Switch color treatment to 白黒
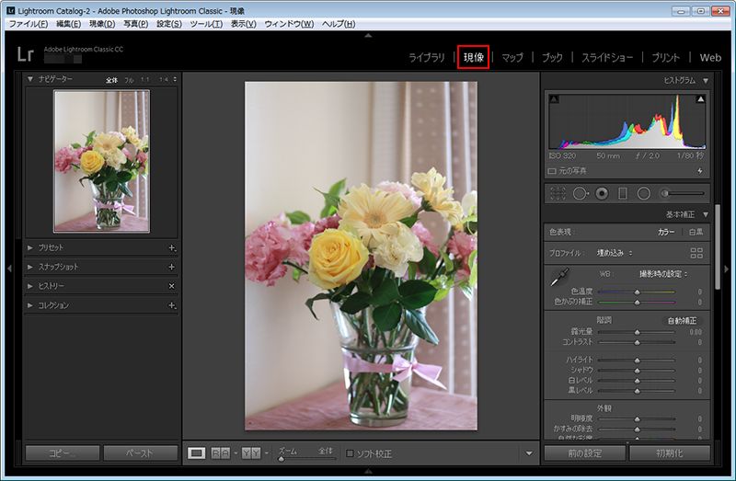This screenshot has height=481, width=736. (696, 232)
